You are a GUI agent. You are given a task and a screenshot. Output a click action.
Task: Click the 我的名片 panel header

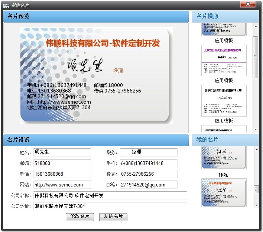click(x=225, y=140)
